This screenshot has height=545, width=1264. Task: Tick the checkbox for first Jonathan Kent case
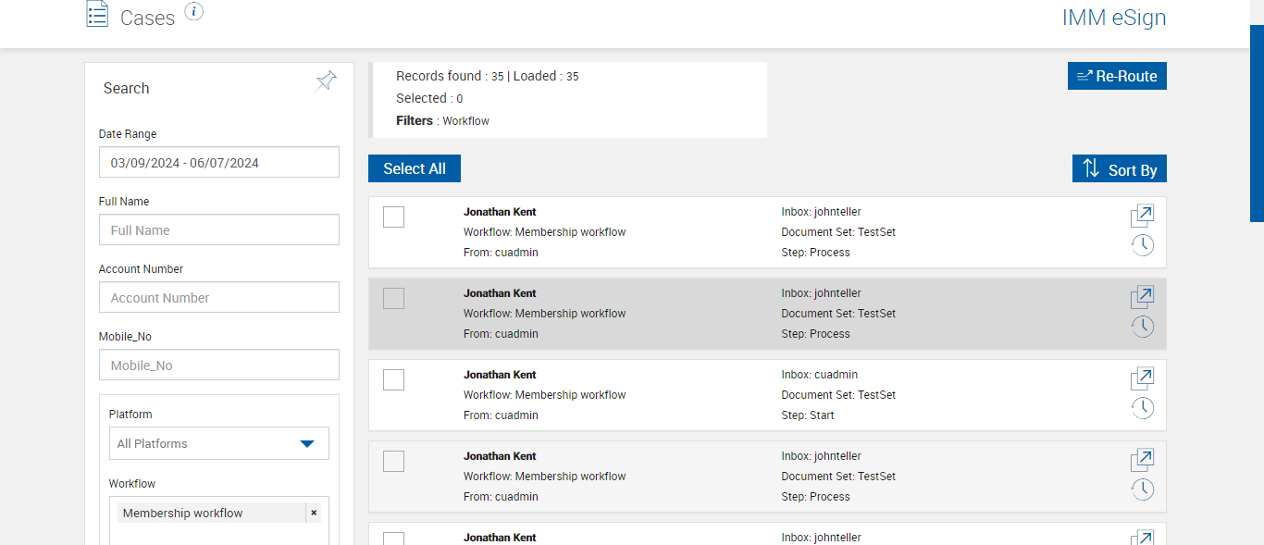393,217
